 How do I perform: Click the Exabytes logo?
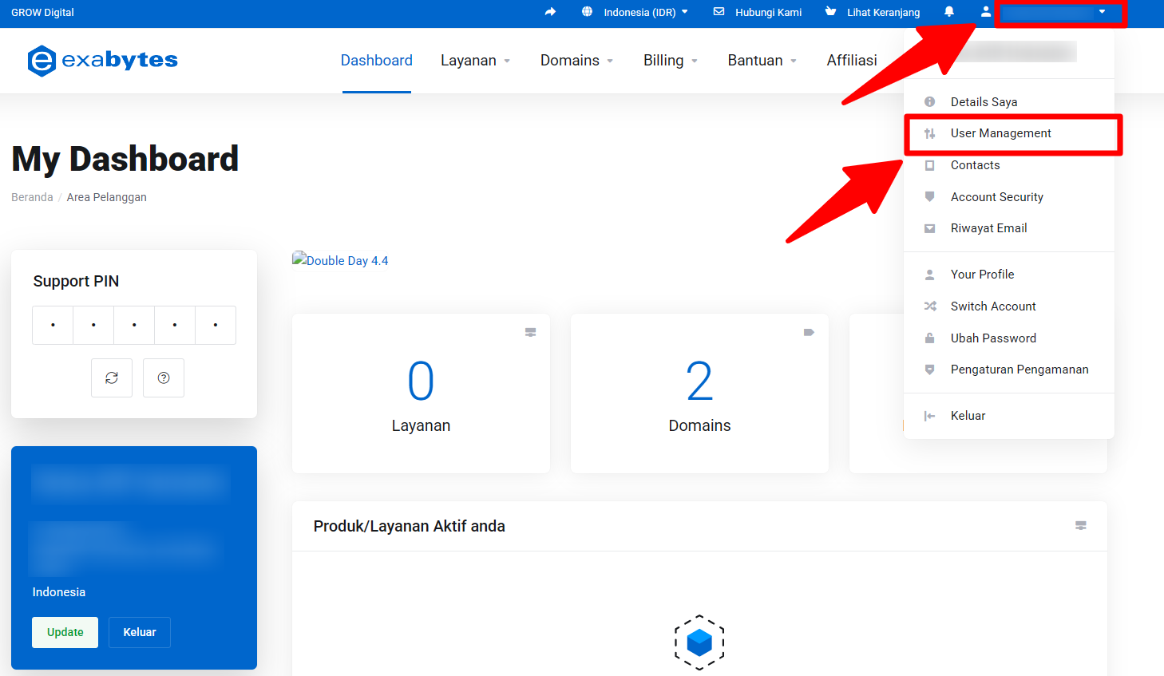click(103, 61)
